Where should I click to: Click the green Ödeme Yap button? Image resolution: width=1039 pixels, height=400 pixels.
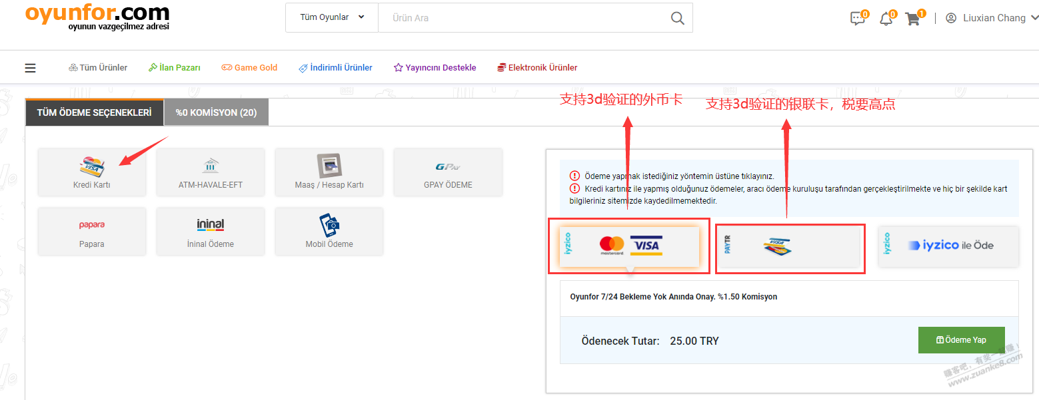point(961,339)
